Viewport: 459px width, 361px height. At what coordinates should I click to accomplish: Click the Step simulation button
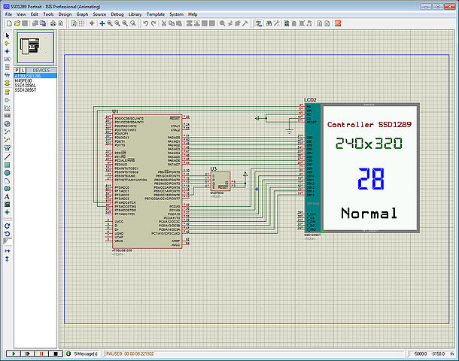pos(28,353)
